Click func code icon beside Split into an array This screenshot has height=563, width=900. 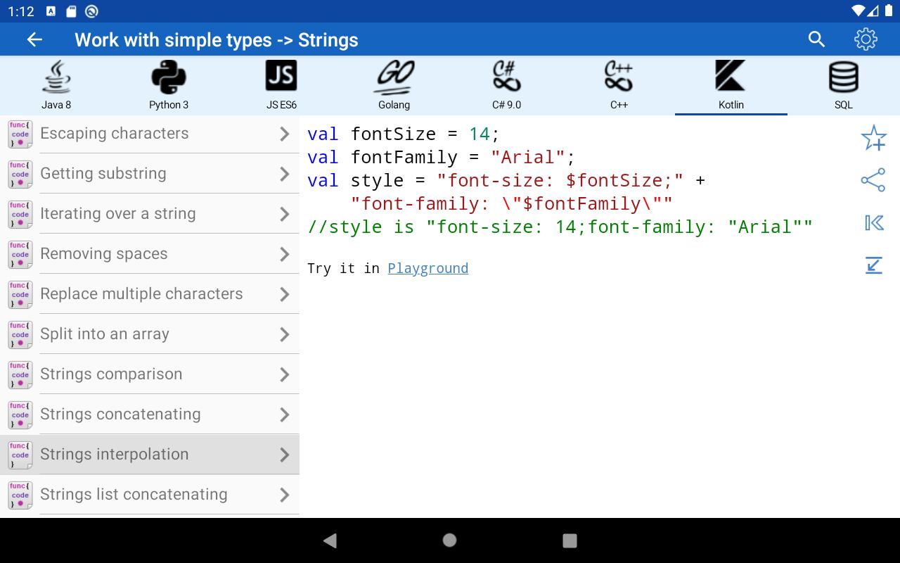(20, 334)
